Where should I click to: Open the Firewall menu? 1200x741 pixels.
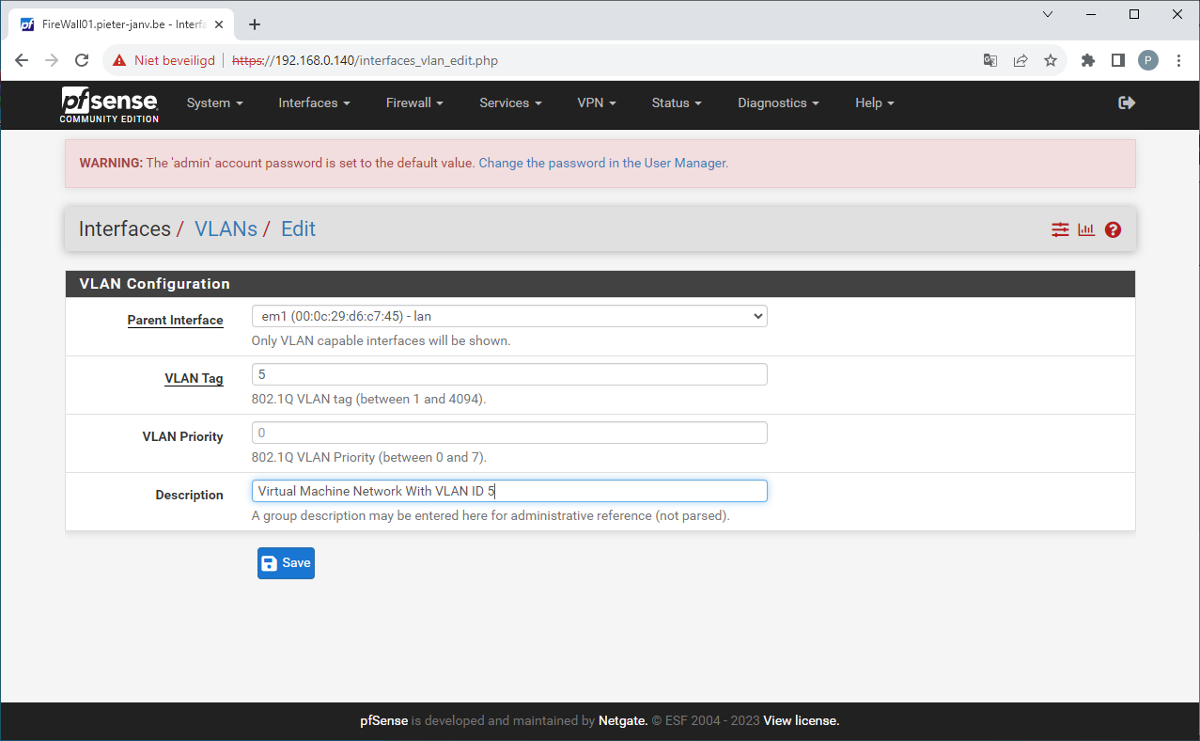[x=414, y=103]
